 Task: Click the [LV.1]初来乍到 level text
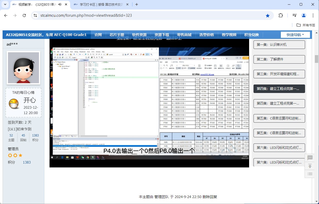point(20,129)
